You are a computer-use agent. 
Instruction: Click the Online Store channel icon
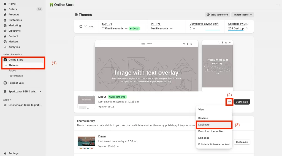(x=5, y=60)
